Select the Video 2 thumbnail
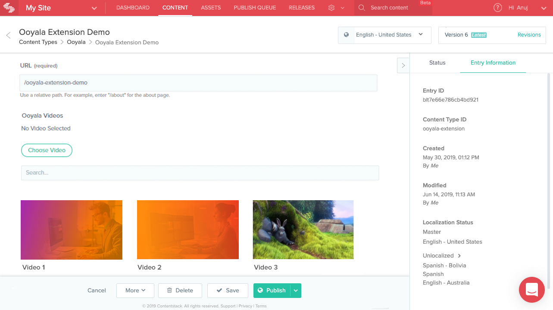This screenshot has width=553, height=310. point(188,230)
